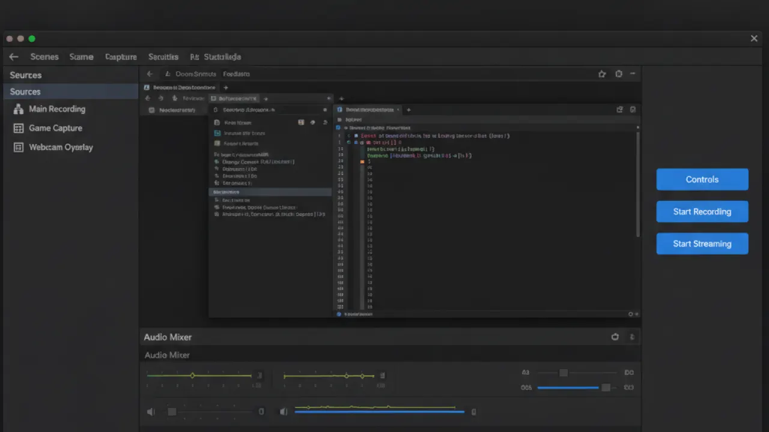769x432 pixels.
Task: Select the Main Recording source
Action: point(57,109)
